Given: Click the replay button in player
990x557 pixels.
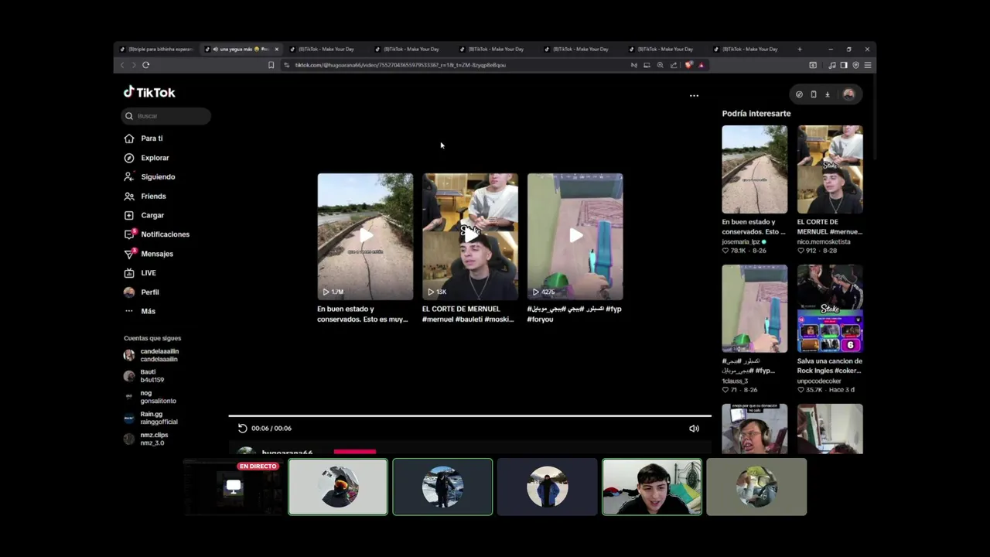Looking at the screenshot, I should tap(242, 429).
